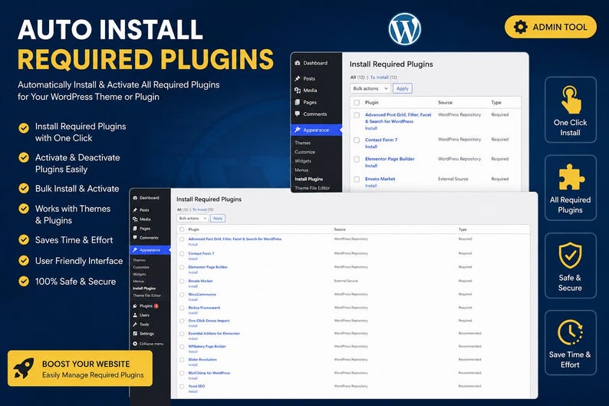
Task: Open Posts pin icon in smaller back window
Action: (x=298, y=78)
